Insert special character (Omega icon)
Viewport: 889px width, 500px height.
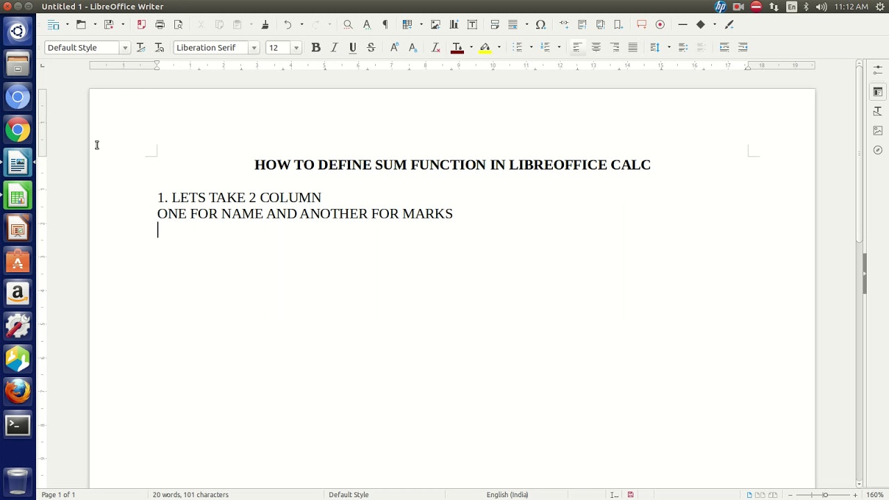point(540,24)
